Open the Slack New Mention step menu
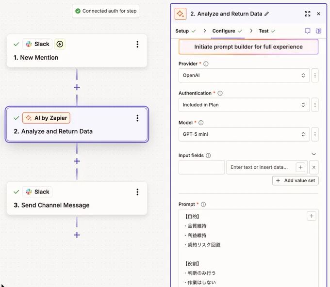330x287 pixels. (x=137, y=45)
